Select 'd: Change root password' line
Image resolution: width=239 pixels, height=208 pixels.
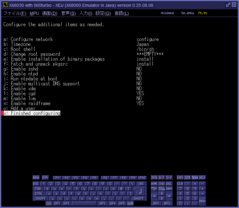(x=32, y=54)
